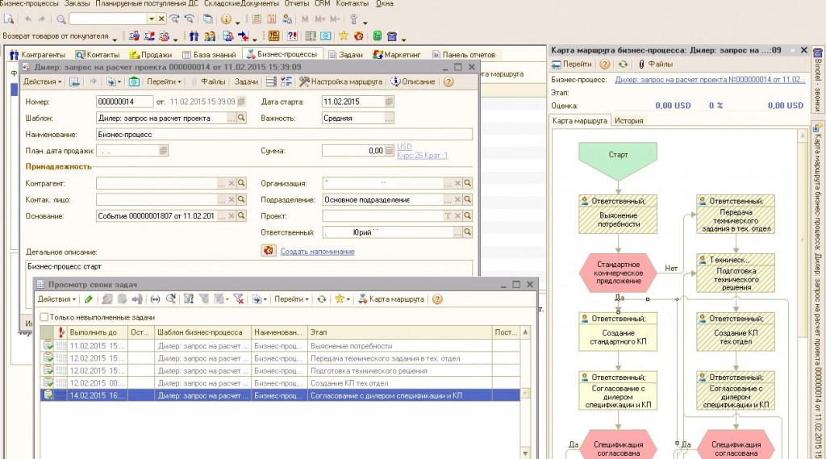Clear the Основание field with X icon
This screenshot has height=459, width=826.
232,216
